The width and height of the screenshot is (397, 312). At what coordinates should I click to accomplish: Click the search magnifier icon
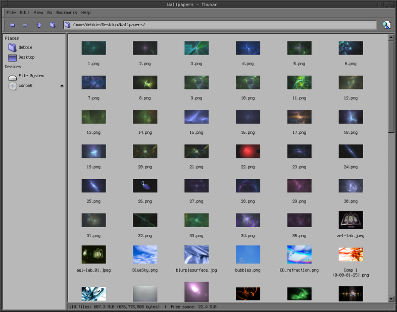(x=386, y=25)
